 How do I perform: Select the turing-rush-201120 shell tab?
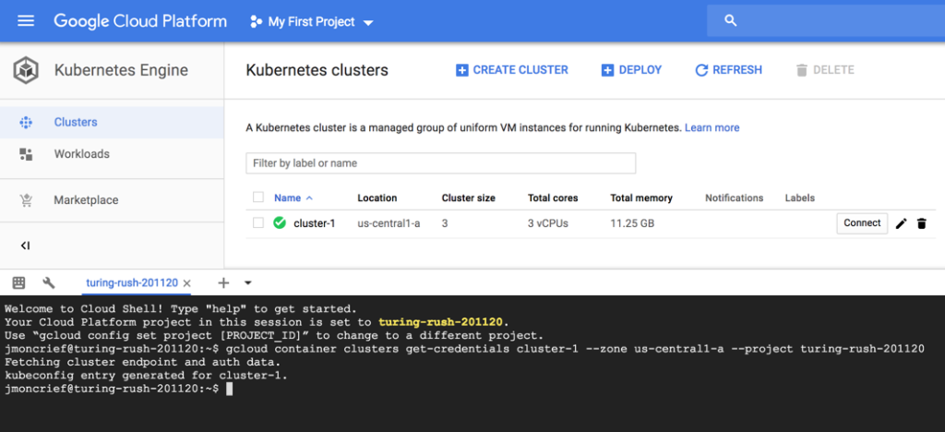pos(132,282)
